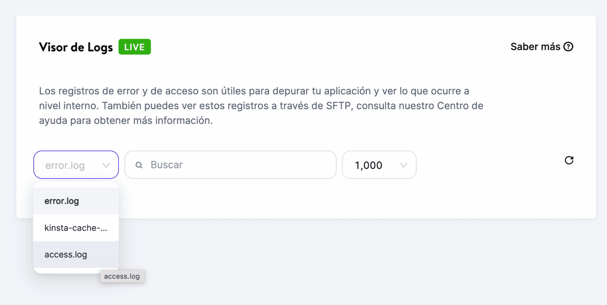
Task: Click the chevron on the 1,000 selector
Action: [x=403, y=165]
